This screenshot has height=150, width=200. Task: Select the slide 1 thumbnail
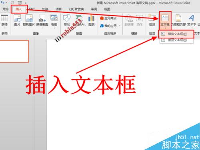click(x=14, y=51)
